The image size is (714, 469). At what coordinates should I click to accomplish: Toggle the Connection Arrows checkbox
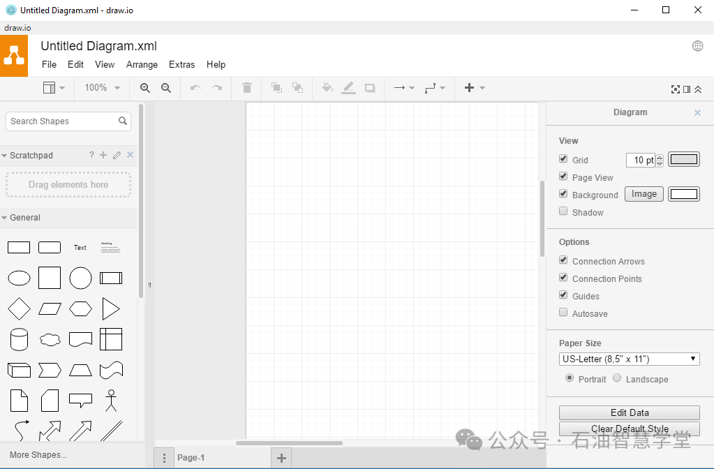point(563,260)
